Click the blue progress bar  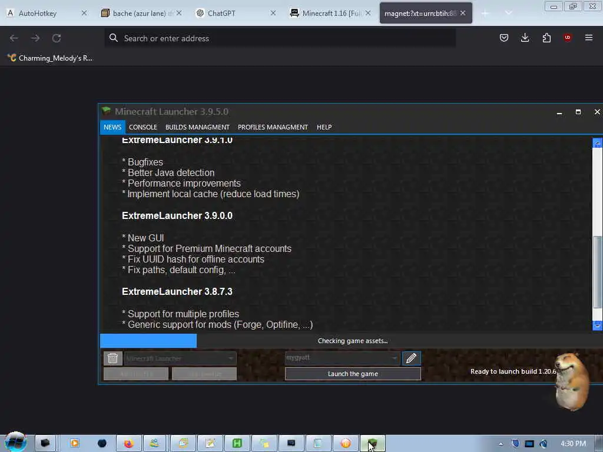pos(148,341)
